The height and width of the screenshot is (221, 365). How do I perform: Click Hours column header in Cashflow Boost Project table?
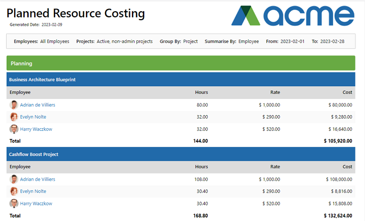[202, 167]
